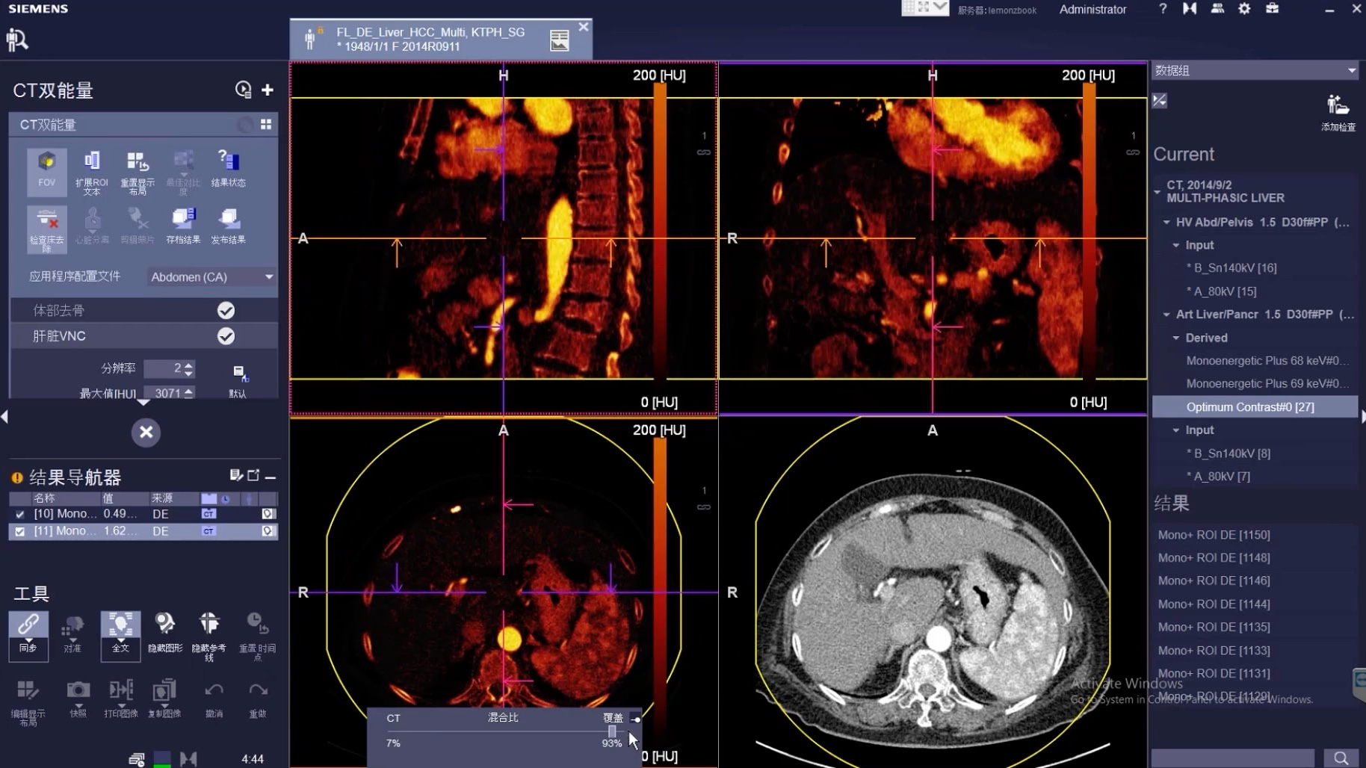The image size is (1366, 768).
Task: Click the plus icon beside CT双能量 title
Action: pyautogui.click(x=268, y=90)
